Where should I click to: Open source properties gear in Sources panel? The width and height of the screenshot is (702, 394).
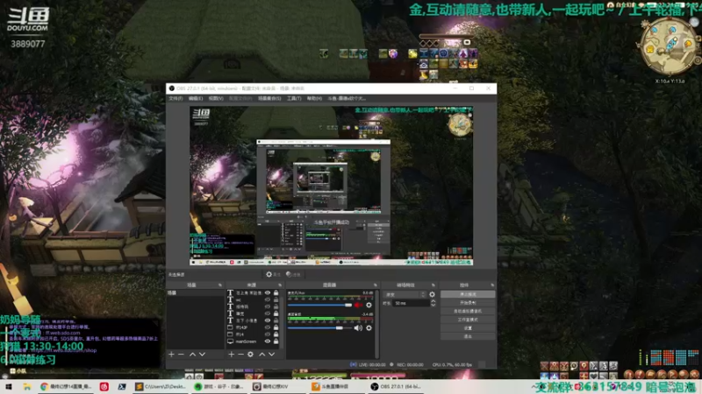point(251,355)
